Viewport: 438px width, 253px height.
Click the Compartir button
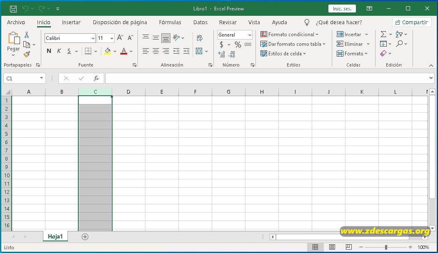412,22
